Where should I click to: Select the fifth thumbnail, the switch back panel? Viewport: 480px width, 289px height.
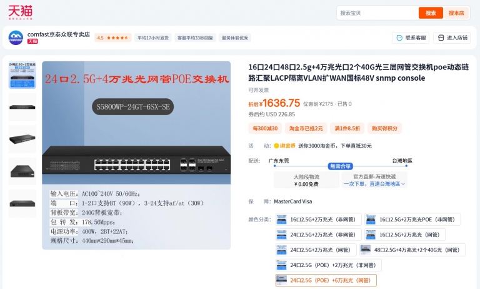22,203
